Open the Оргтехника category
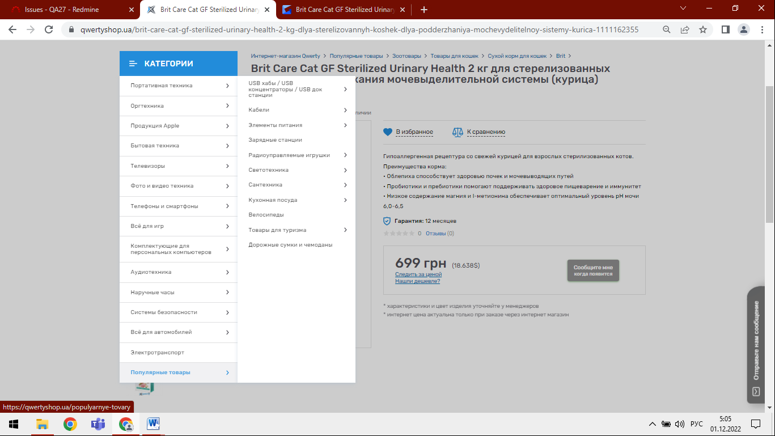The height and width of the screenshot is (436, 775). (x=179, y=106)
